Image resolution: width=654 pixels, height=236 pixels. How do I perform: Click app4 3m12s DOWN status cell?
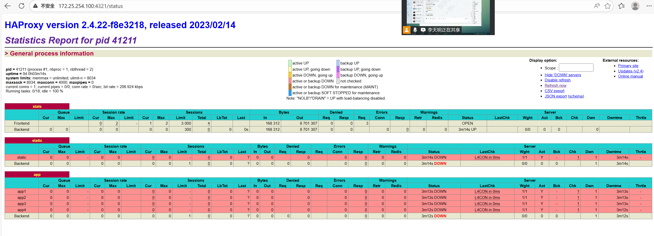point(434,210)
